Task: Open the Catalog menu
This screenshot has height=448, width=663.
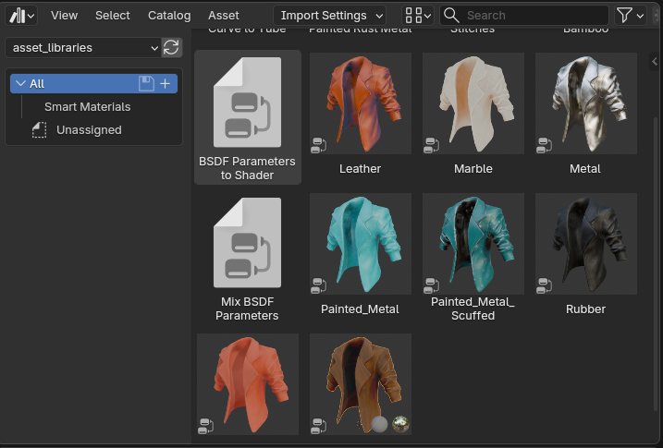Action: click(169, 16)
